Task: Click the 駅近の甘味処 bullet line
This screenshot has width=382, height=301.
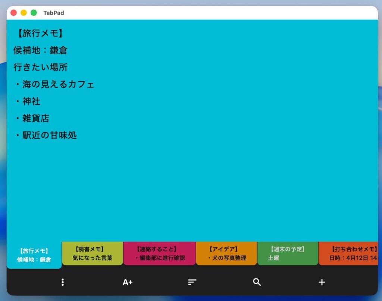Action: (49, 135)
